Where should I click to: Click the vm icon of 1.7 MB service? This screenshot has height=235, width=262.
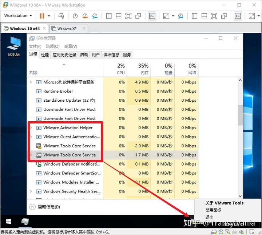pyautogui.click(x=39, y=155)
